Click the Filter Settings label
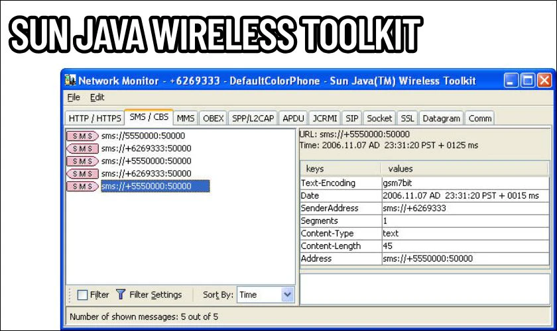 coord(156,295)
